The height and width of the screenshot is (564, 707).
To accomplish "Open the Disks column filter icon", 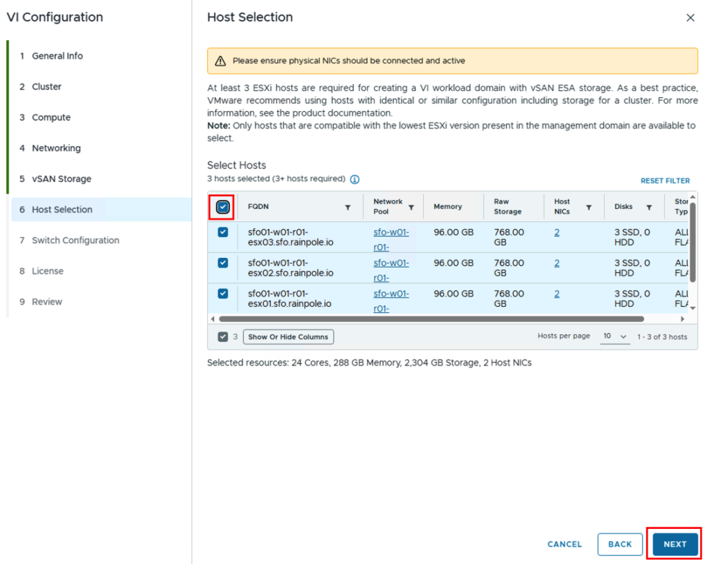I will [649, 208].
